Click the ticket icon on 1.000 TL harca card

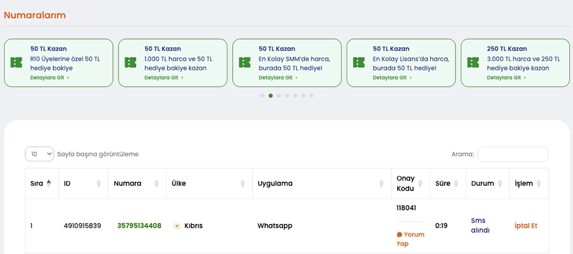131,63
